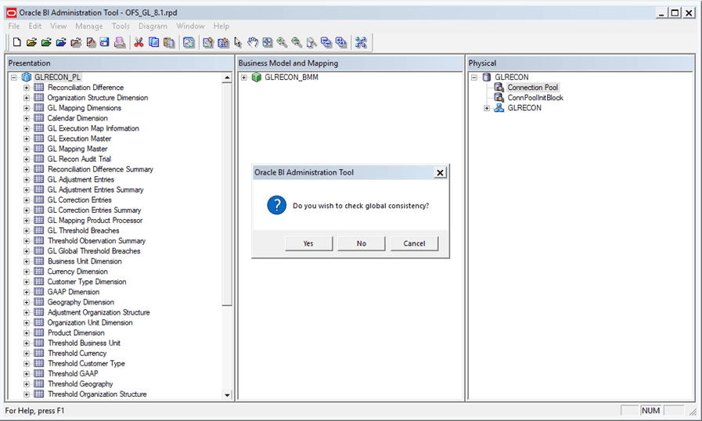Click the yellow open folder toolbar icon

[31, 42]
